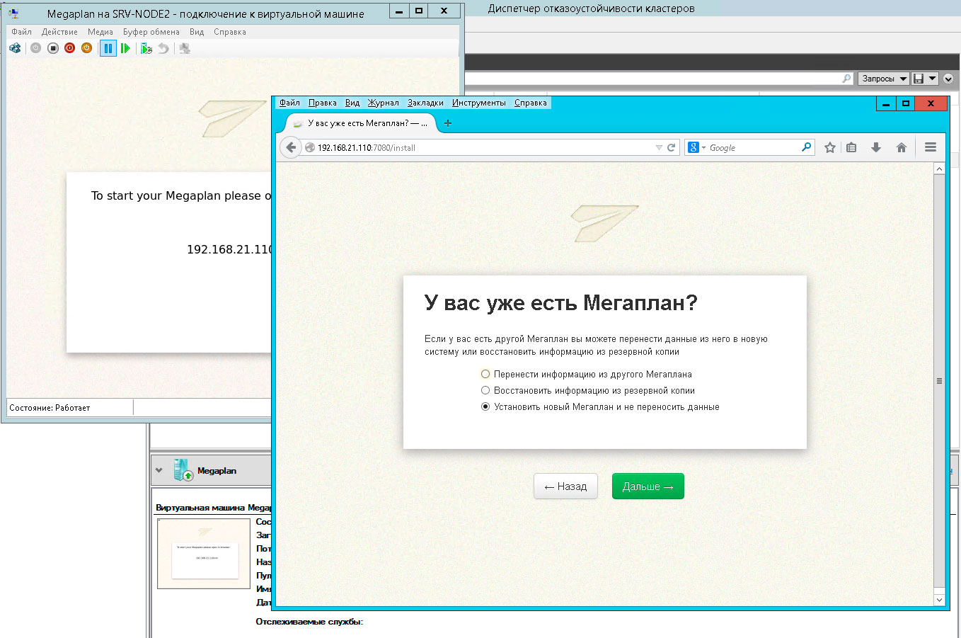Screen dimensions: 961x638
Task: Reset the VM with the green play icon
Action: tap(125, 48)
